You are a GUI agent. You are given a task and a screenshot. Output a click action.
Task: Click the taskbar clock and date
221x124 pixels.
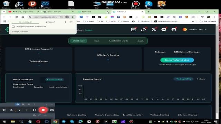tap(206, 122)
